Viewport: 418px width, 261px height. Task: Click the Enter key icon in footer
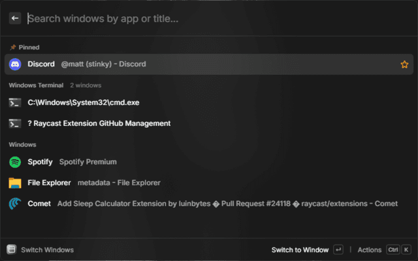[338, 249]
